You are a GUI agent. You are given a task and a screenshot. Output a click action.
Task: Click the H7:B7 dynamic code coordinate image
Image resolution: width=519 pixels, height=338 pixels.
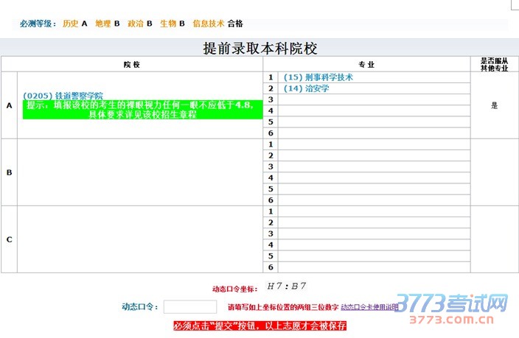(287, 286)
